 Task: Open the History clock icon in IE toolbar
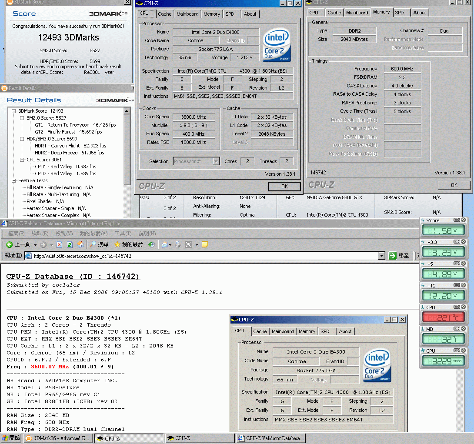(151, 244)
